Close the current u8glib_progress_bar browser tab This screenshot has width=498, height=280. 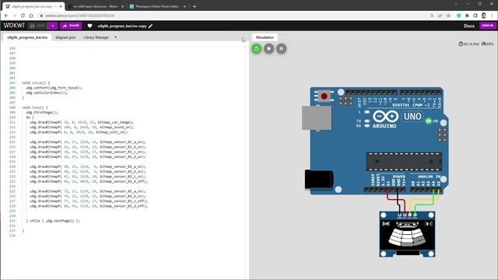pyautogui.click(x=61, y=6)
